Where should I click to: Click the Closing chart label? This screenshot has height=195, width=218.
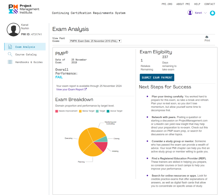116,138
